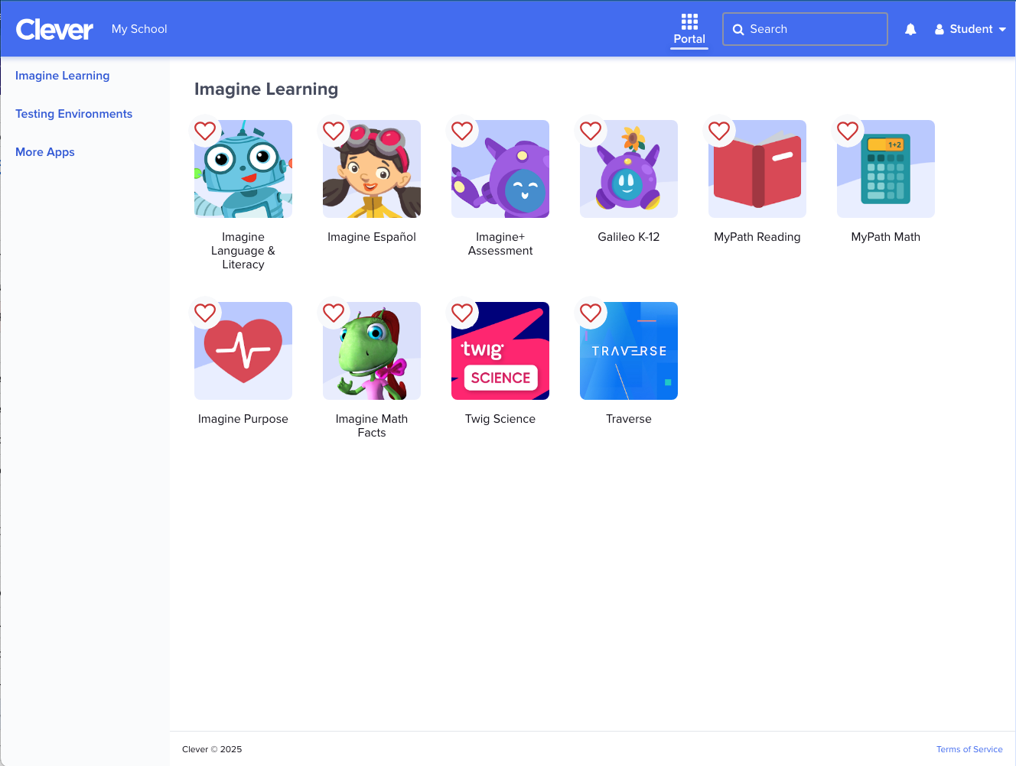Launch Galileo K-12
The width and height of the screenshot is (1016, 766).
coord(628,168)
